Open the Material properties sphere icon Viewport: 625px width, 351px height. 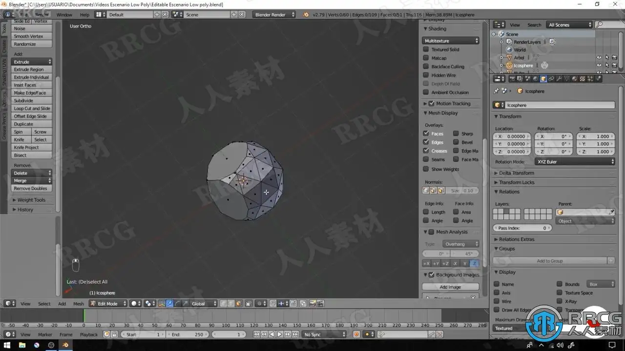coord(575,78)
